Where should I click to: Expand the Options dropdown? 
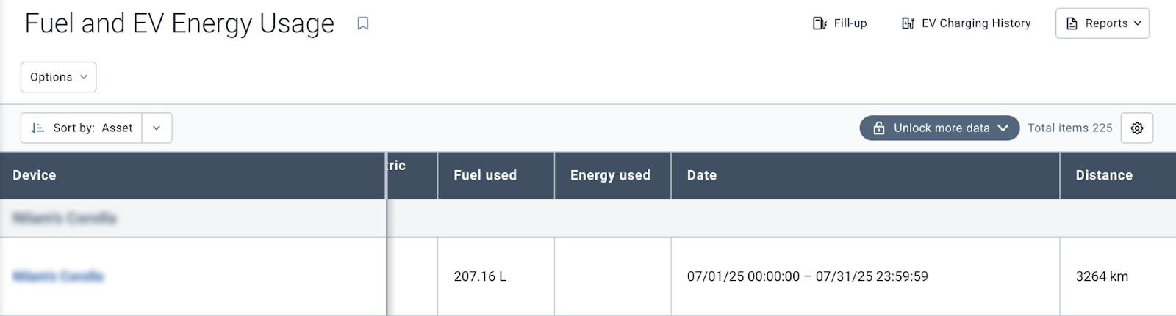pos(58,77)
